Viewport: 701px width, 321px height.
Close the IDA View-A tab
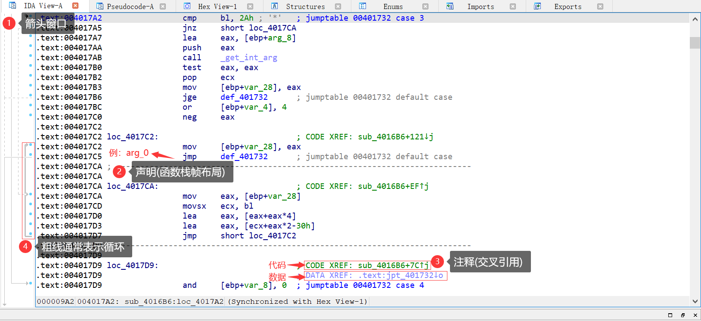tap(75, 6)
